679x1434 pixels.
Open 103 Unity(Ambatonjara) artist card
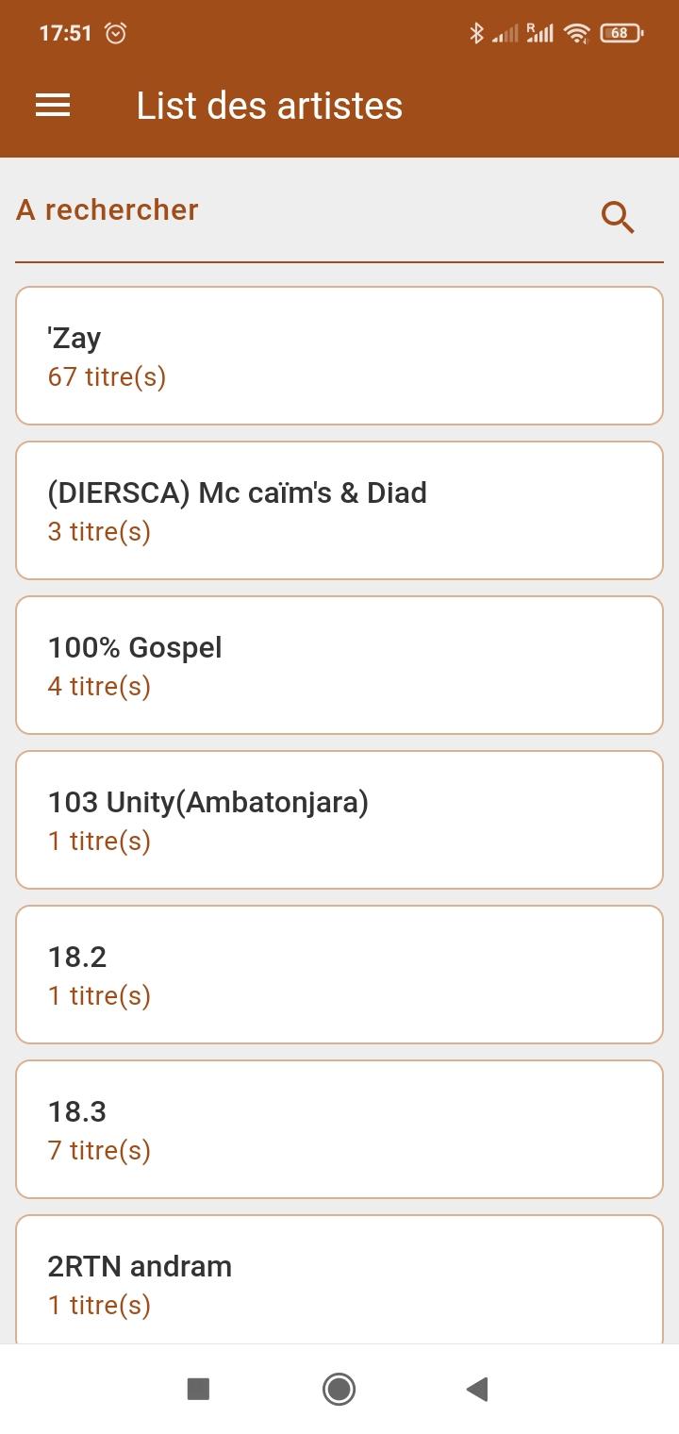tap(339, 820)
